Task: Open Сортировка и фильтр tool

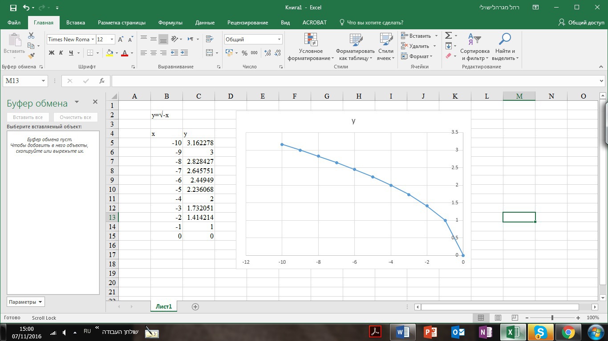Action: click(474, 48)
